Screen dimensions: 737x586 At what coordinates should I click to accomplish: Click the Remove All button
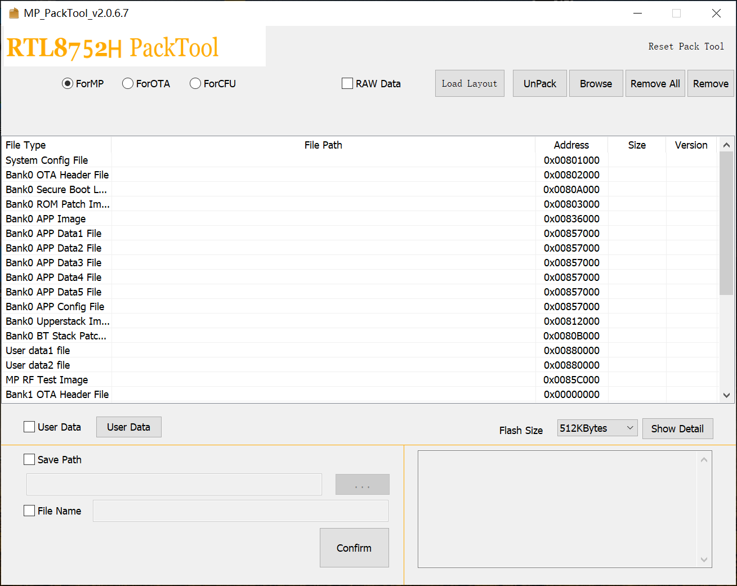(655, 83)
